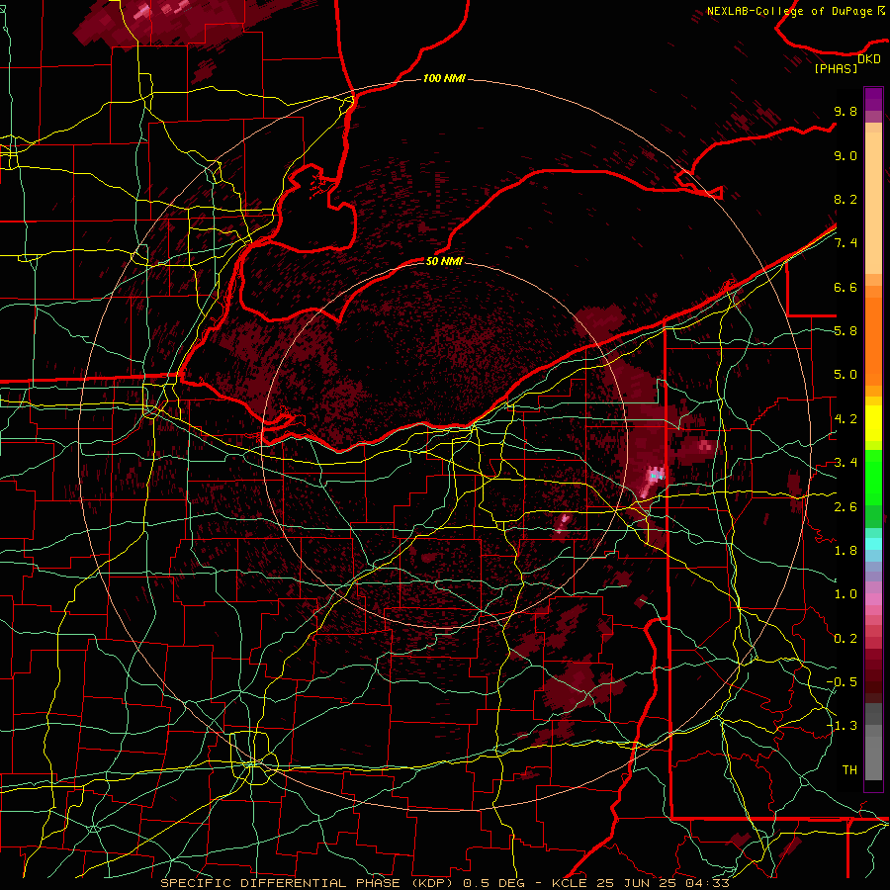Click the 1.8 scale value
The height and width of the screenshot is (890, 890).
click(845, 551)
